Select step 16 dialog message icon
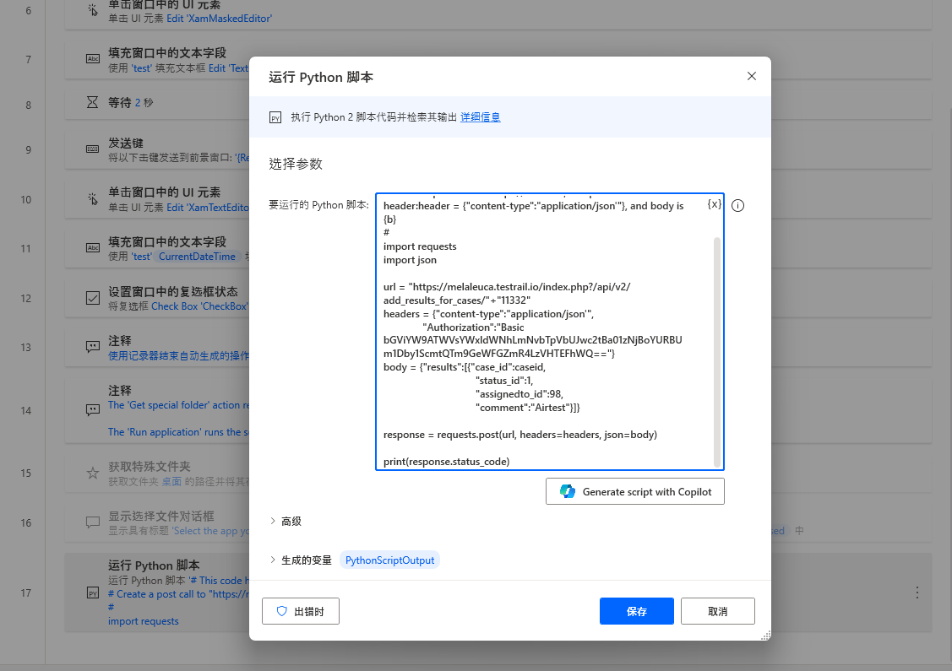Viewport: 952px width, 671px height. click(92, 522)
